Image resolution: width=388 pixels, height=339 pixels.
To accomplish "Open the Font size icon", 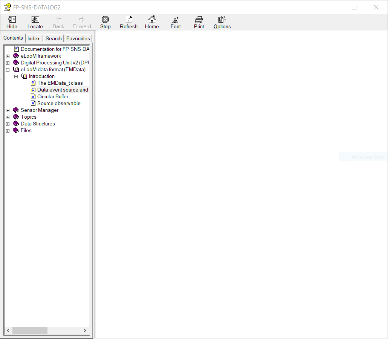I will click(175, 22).
